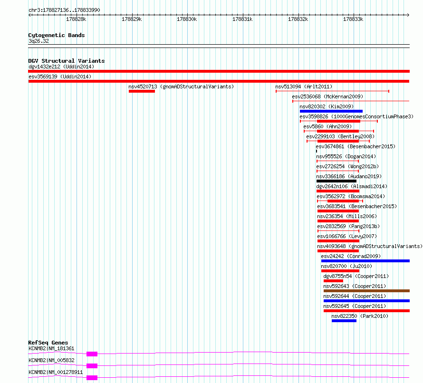Click the chr3:178827136..178833990 coordinate label
Screen dimensions: 423x383
(64, 10)
